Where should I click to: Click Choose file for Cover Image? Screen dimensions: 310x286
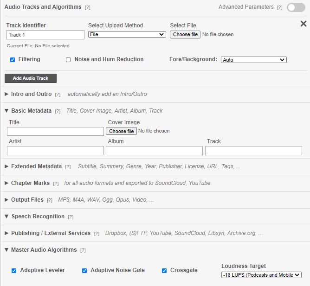122,131
